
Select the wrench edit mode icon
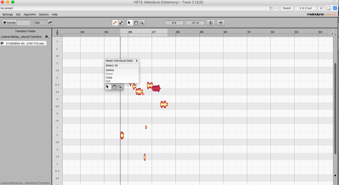[x=121, y=23]
